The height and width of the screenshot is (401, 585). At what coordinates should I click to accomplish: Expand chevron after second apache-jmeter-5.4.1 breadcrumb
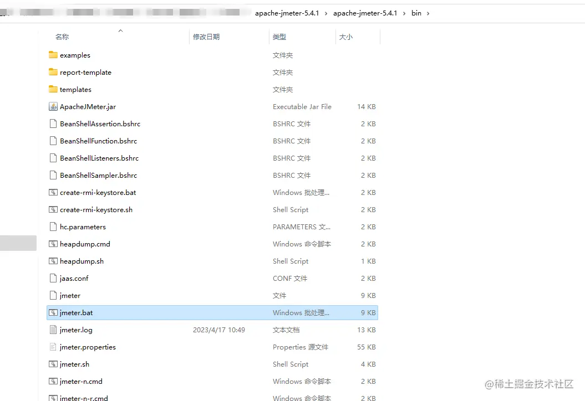(404, 13)
